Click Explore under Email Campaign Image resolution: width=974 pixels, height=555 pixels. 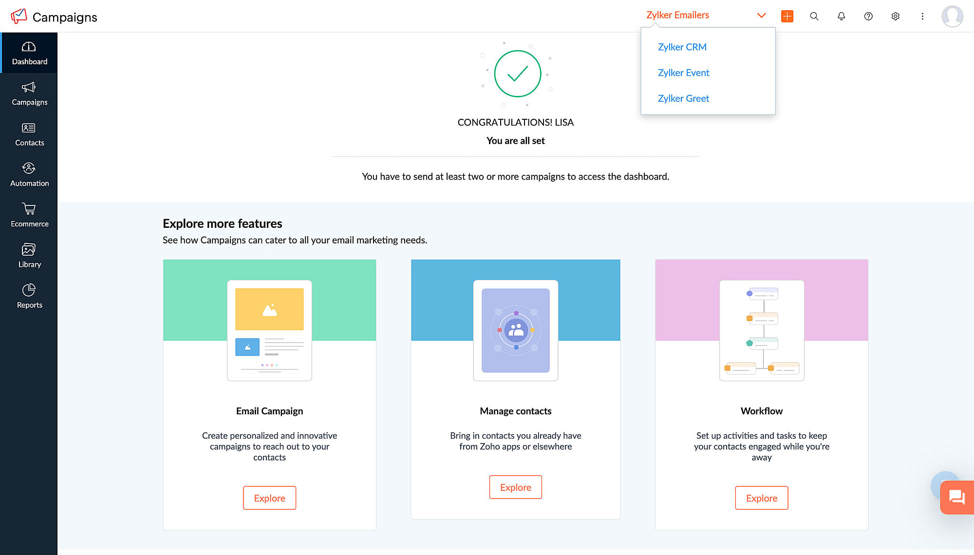coord(269,498)
